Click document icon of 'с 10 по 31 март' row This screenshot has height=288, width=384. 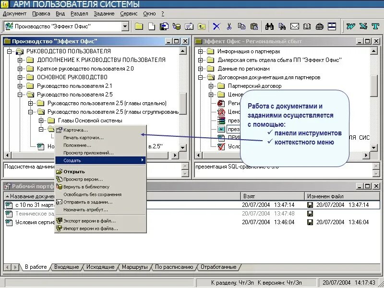pos(9,205)
